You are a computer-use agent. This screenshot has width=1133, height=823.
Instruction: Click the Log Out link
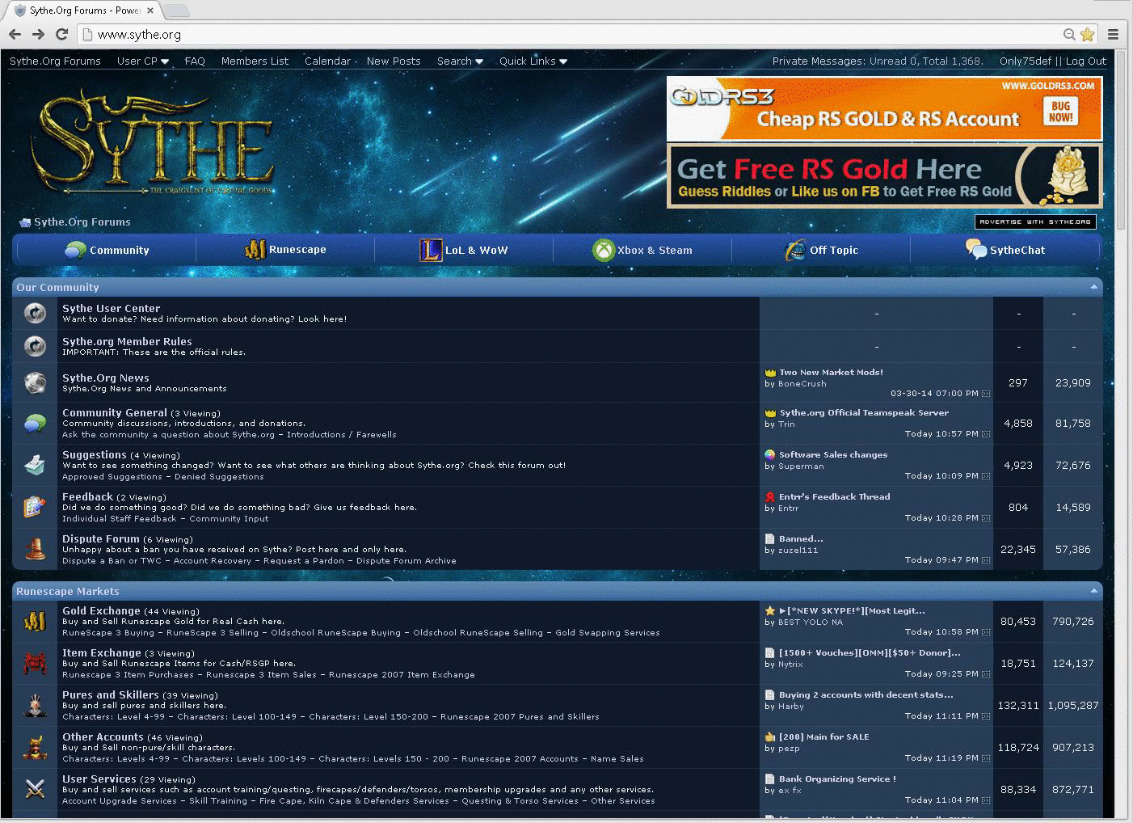click(1086, 61)
